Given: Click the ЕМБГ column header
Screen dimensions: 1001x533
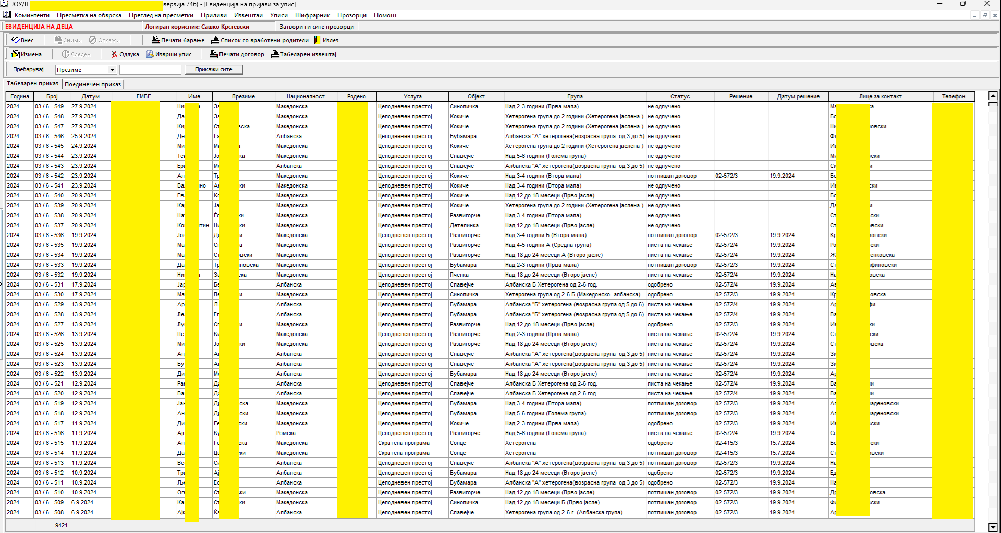Looking at the screenshot, I should (143, 96).
